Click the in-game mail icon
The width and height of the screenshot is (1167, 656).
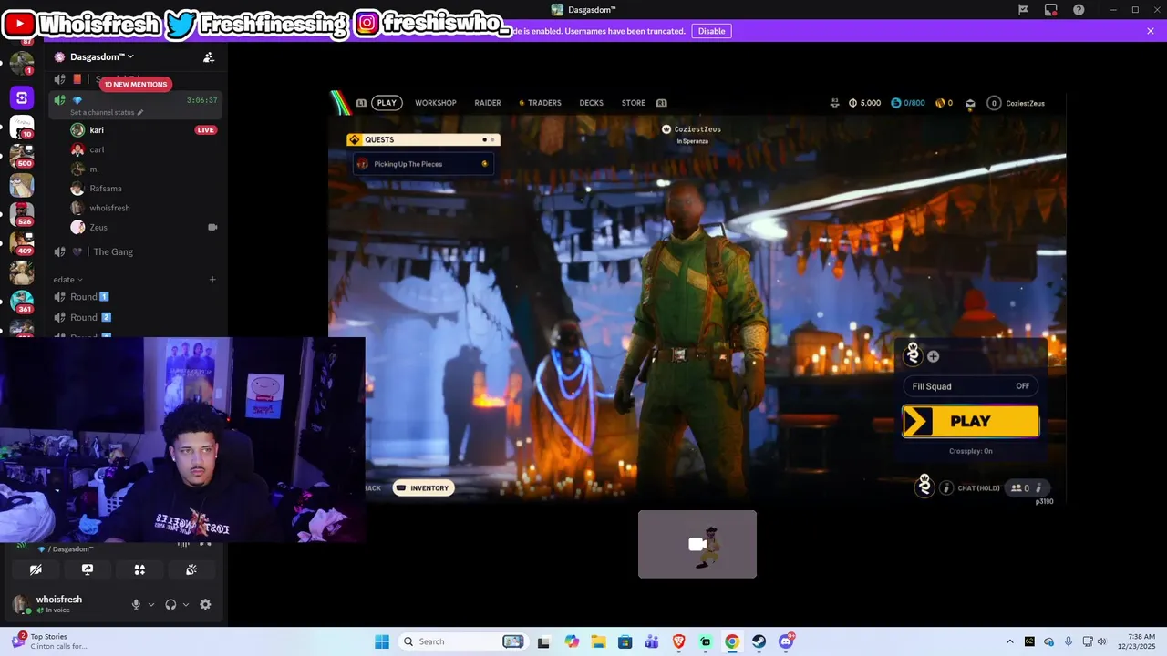pyautogui.click(x=970, y=103)
